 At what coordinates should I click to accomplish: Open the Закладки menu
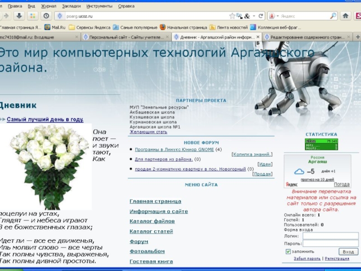(x=71, y=6)
